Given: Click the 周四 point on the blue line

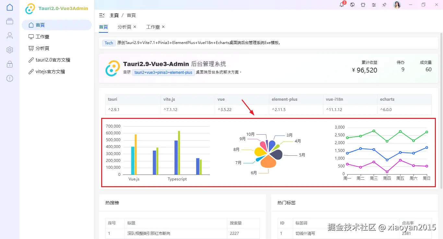Looking at the screenshot, I should tap(387, 160).
